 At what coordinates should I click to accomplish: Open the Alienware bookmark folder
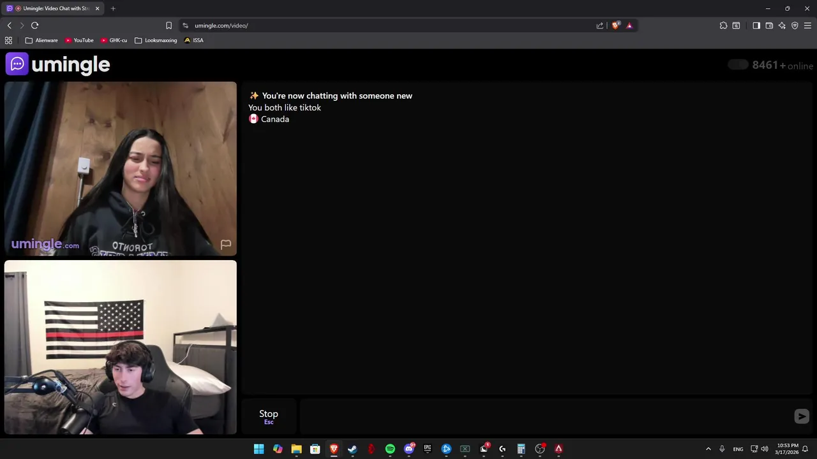click(41, 40)
